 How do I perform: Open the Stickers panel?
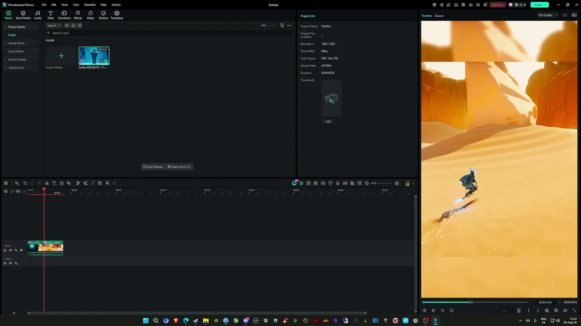tap(103, 15)
